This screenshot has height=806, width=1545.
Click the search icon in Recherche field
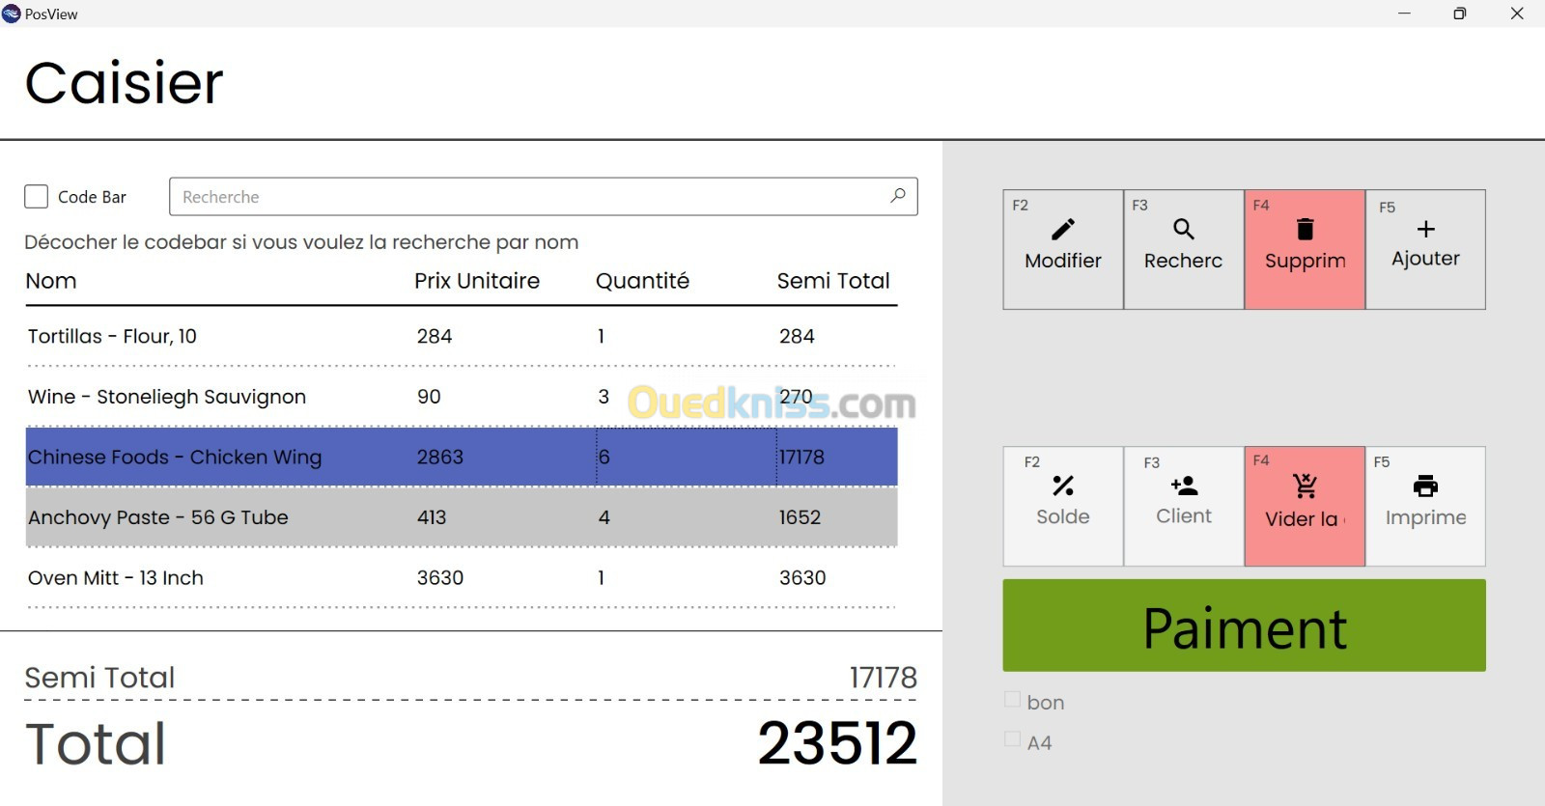point(898,195)
